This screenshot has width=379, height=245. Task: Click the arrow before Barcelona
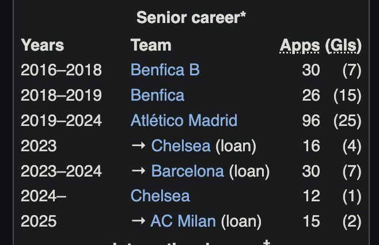coord(138,171)
